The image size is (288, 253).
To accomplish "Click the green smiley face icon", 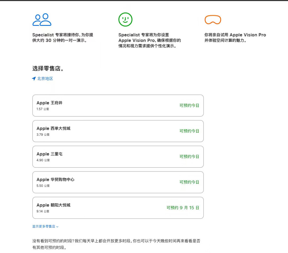I will pos(125,19).
